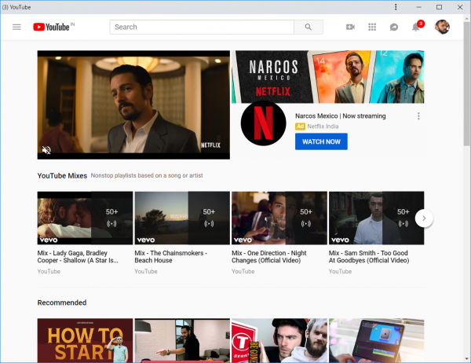Click the "Nonstop playlists based on a song or artist" subtitle

click(147, 176)
